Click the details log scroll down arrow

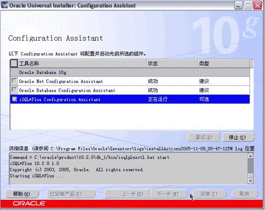click(x=250, y=181)
